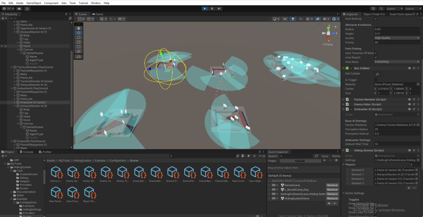Viewport: 423px width, 217px height.
Task: Click the Step frame button beside Pause
Action: [219, 8]
